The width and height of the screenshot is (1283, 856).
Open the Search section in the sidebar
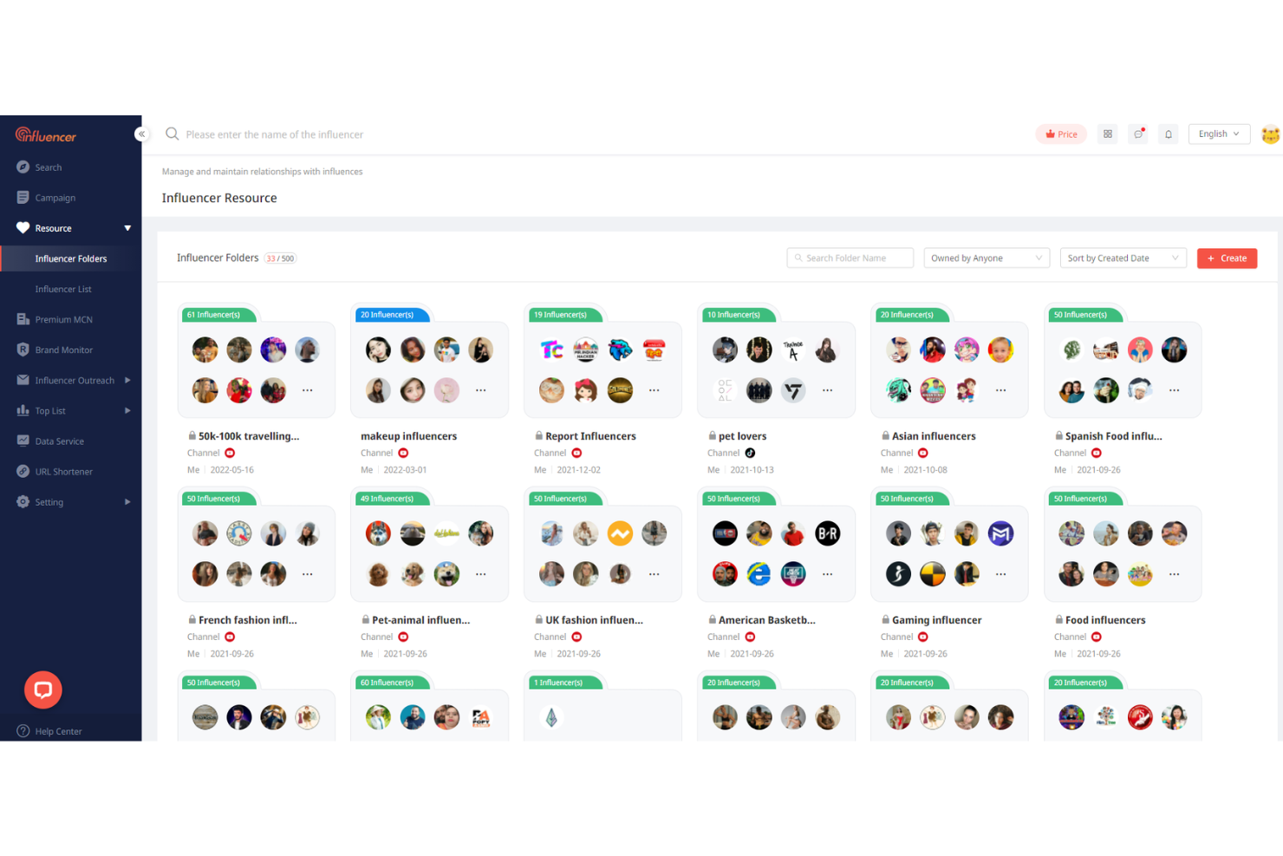(49, 167)
